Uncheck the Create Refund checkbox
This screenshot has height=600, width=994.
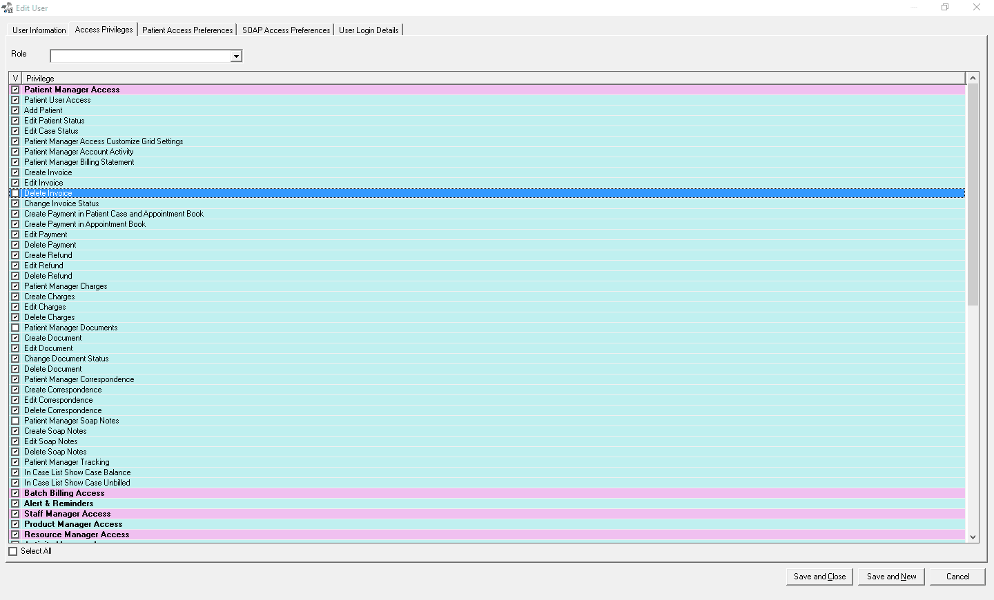pos(15,255)
